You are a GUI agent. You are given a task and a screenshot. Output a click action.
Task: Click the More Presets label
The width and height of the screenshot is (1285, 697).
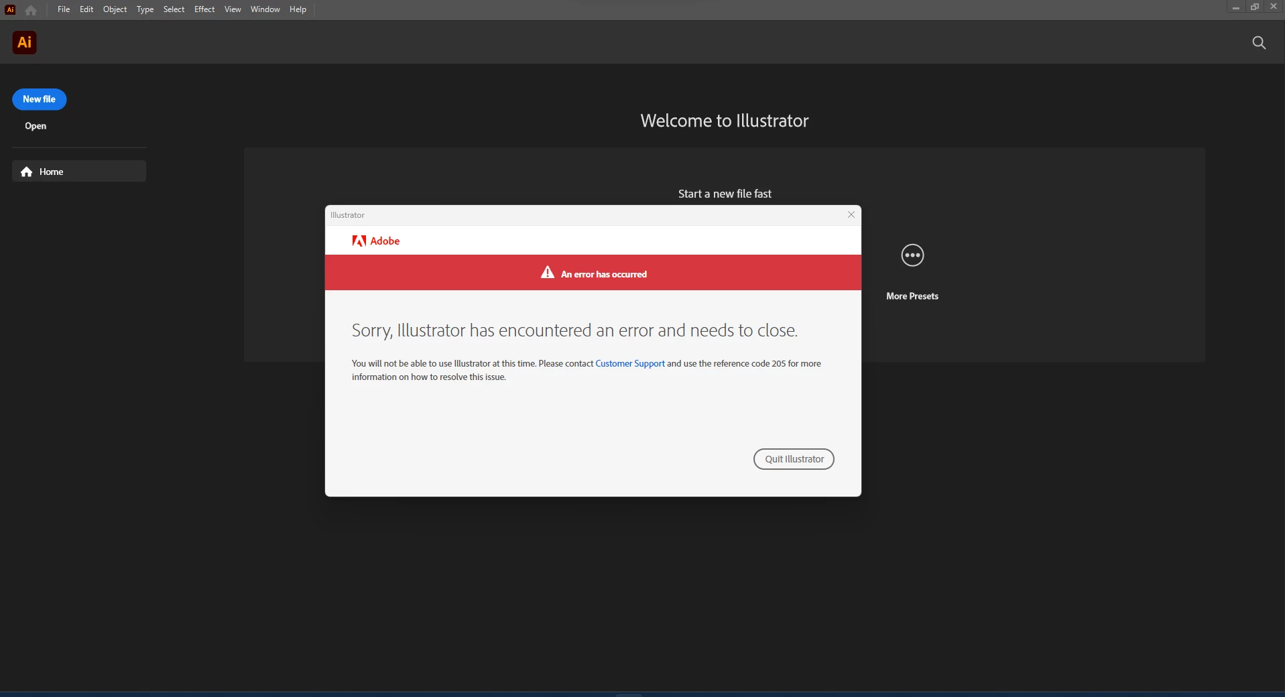(912, 296)
